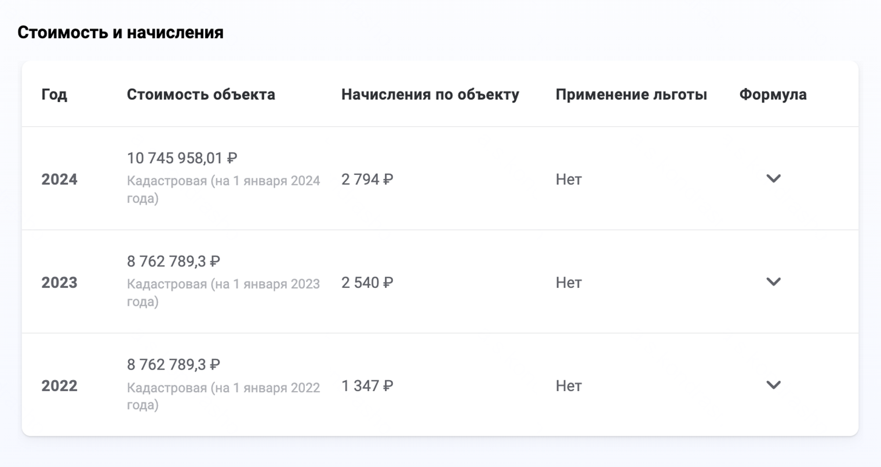881x467 pixels.
Task: Click the Год column header
Action: 53,94
